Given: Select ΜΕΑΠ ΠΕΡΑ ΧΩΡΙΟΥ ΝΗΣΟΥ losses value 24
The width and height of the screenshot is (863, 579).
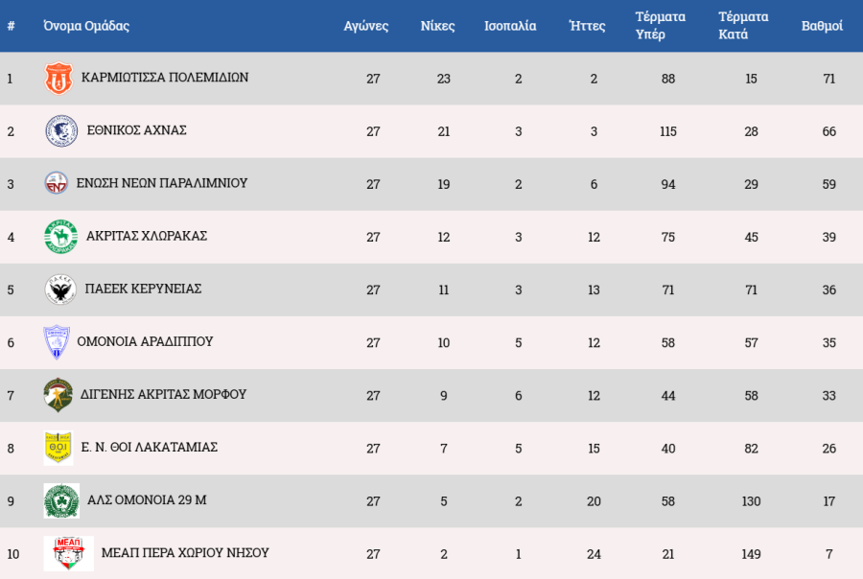Looking at the screenshot, I should [x=594, y=554].
